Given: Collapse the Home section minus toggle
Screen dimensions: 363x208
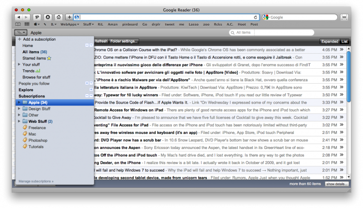Looking at the screenshot, I should pyautogui.click(x=87, y=45).
